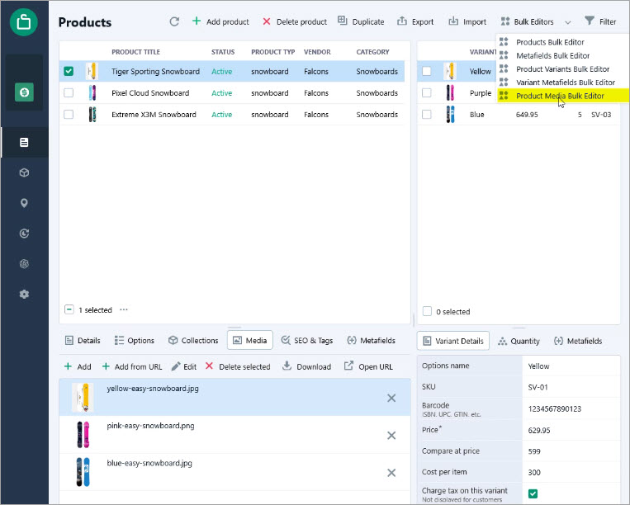630x505 pixels.
Task: Remove yellow-easy-snowboard.jpg with its X
Action: 391,399
